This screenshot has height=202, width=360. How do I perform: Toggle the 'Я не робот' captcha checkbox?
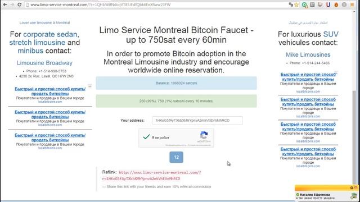click(x=146, y=137)
